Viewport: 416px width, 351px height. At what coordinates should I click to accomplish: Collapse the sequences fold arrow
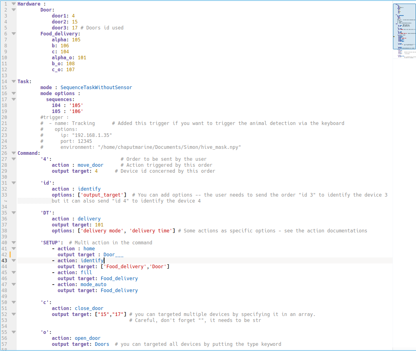pos(14,99)
